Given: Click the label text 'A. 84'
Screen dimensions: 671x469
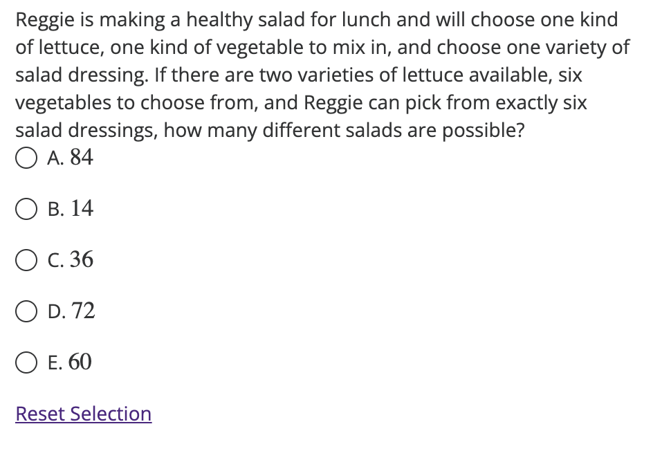Looking at the screenshot, I should click(x=71, y=158).
